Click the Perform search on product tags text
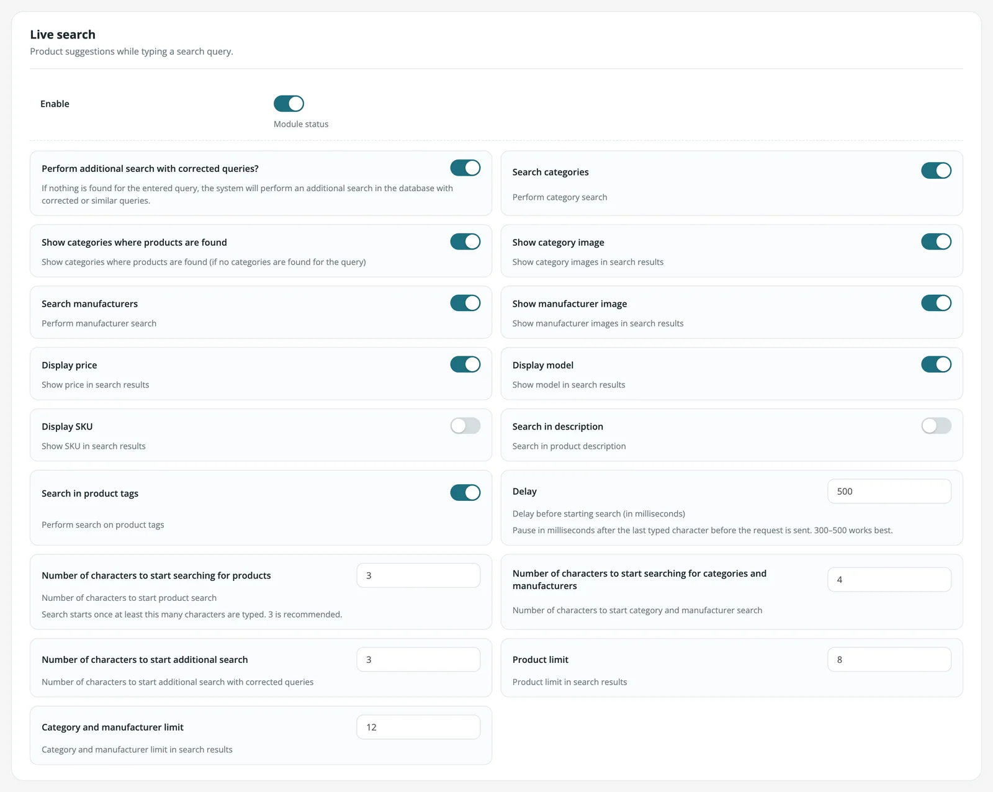The height and width of the screenshot is (792, 993). [x=103, y=525]
